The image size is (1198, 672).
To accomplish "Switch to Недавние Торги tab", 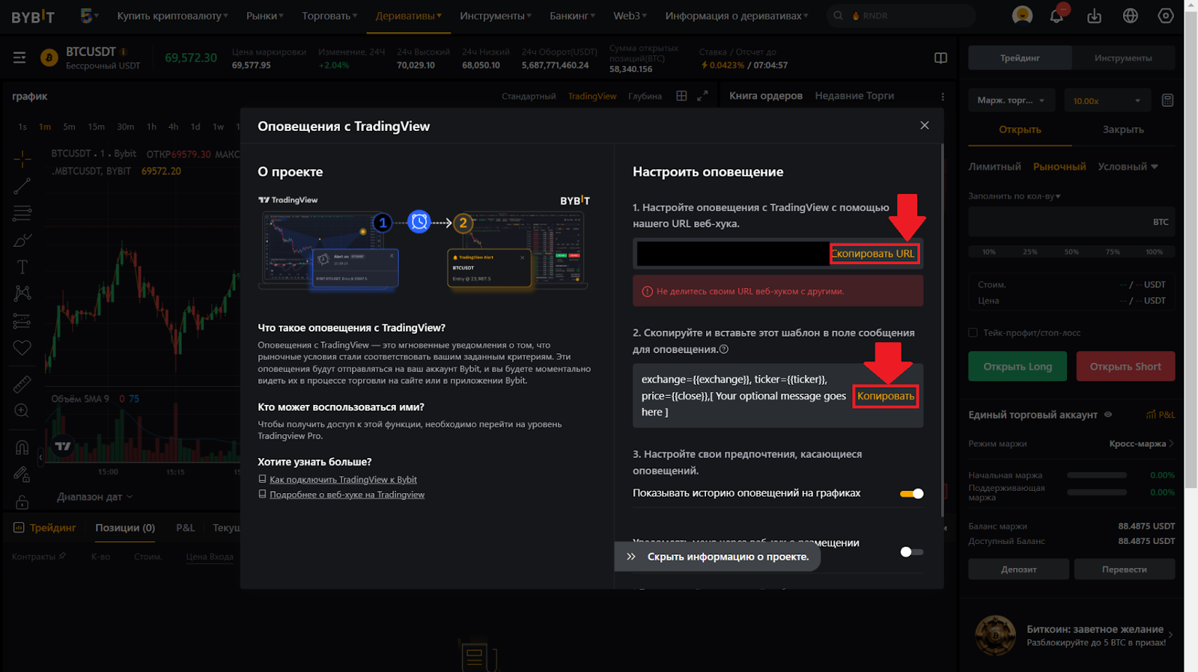I will click(854, 96).
